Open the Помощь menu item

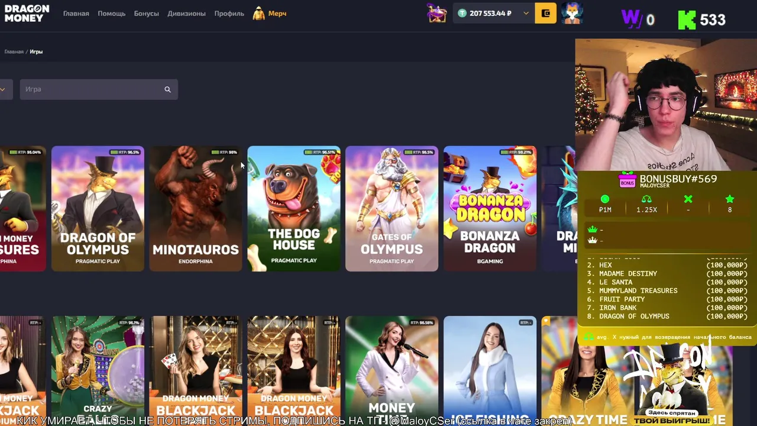[x=112, y=13]
